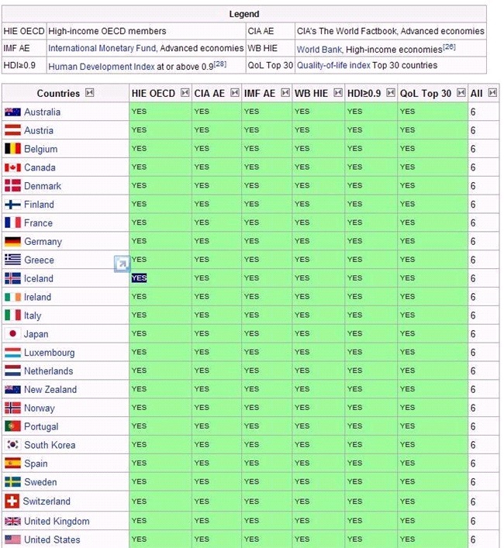Follow footnote reference [28]
Viewport: 504px width, 548px height.
click(x=220, y=64)
